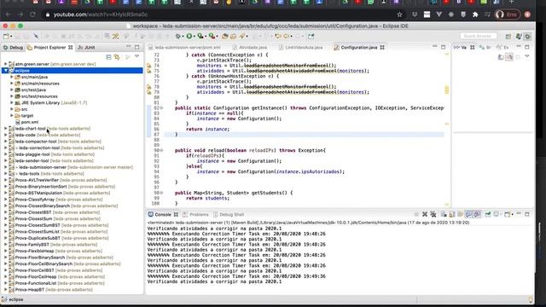Open the browser Extensions puzzle icon
The width and height of the screenshot is (546, 307).
click(x=475, y=14)
